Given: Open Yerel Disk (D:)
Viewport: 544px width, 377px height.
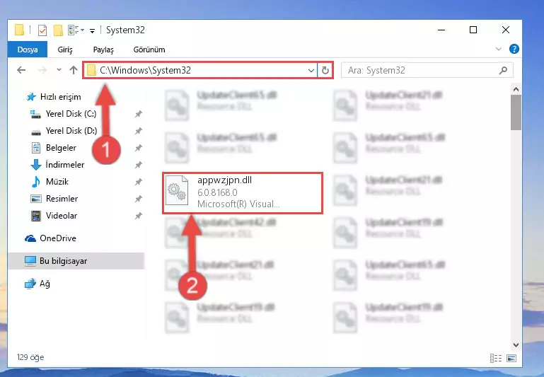Looking at the screenshot, I should point(64,131).
